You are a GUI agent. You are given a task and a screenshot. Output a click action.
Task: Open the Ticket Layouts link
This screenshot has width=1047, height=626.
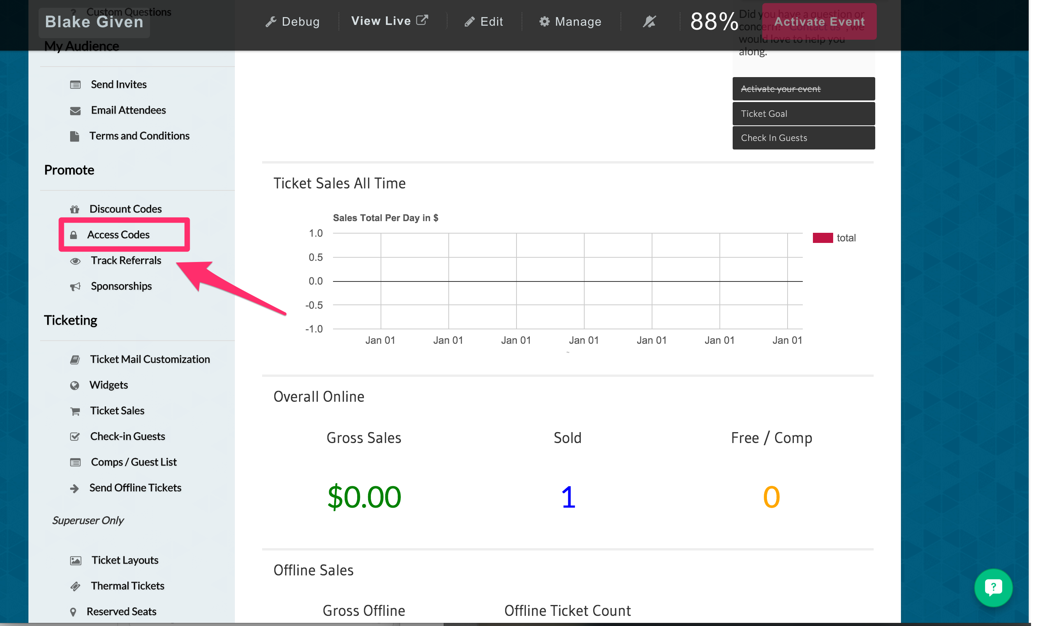click(125, 560)
